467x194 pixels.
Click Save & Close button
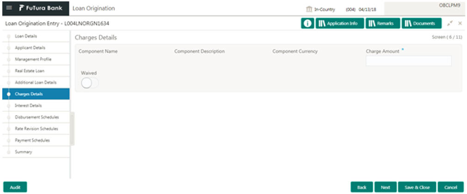pyautogui.click(x=417, y=187)
